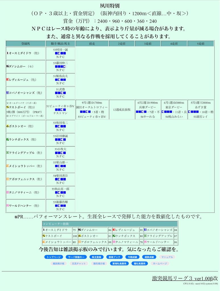Viewport: 220px width, 291px height.
Task: Click the 5戦1勝 (800万円) (PR87) text
Action: 24,112
